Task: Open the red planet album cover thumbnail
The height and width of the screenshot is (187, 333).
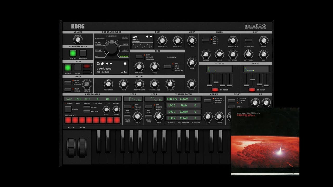Action: (265, 142)
